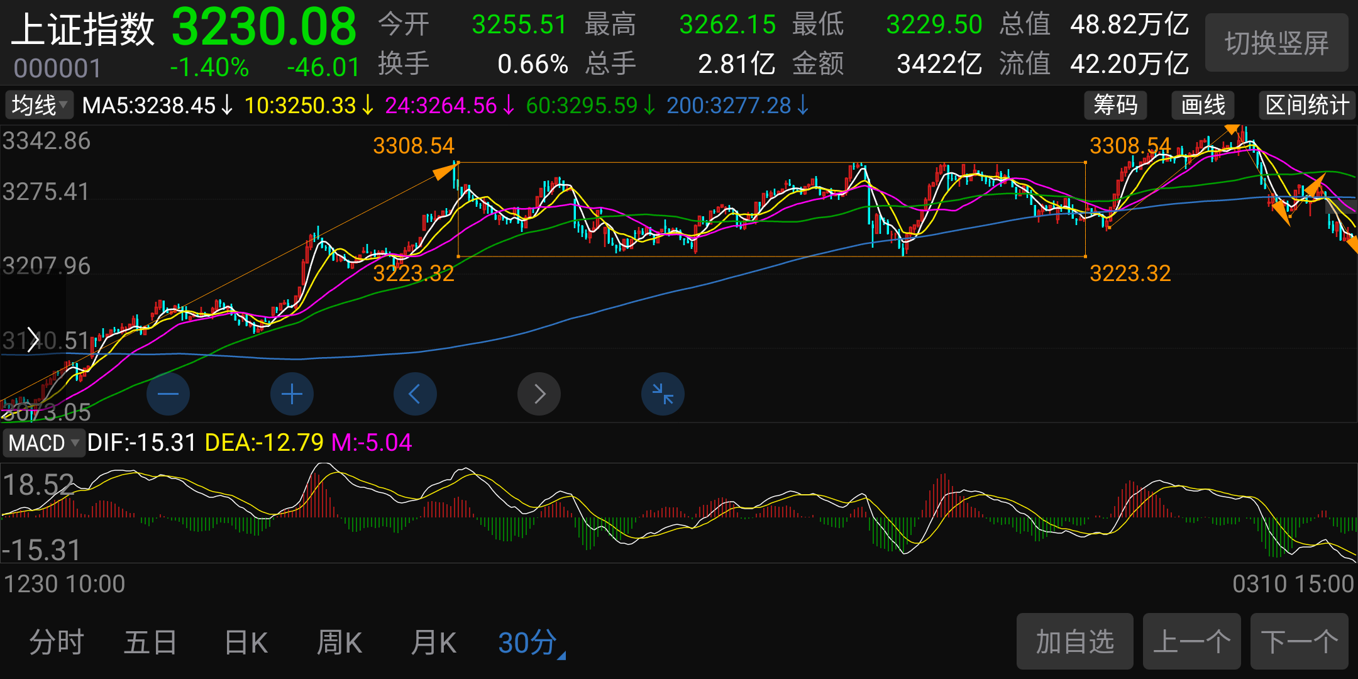
Task: View previous stock with 上一个
Action: [1191, 641]
